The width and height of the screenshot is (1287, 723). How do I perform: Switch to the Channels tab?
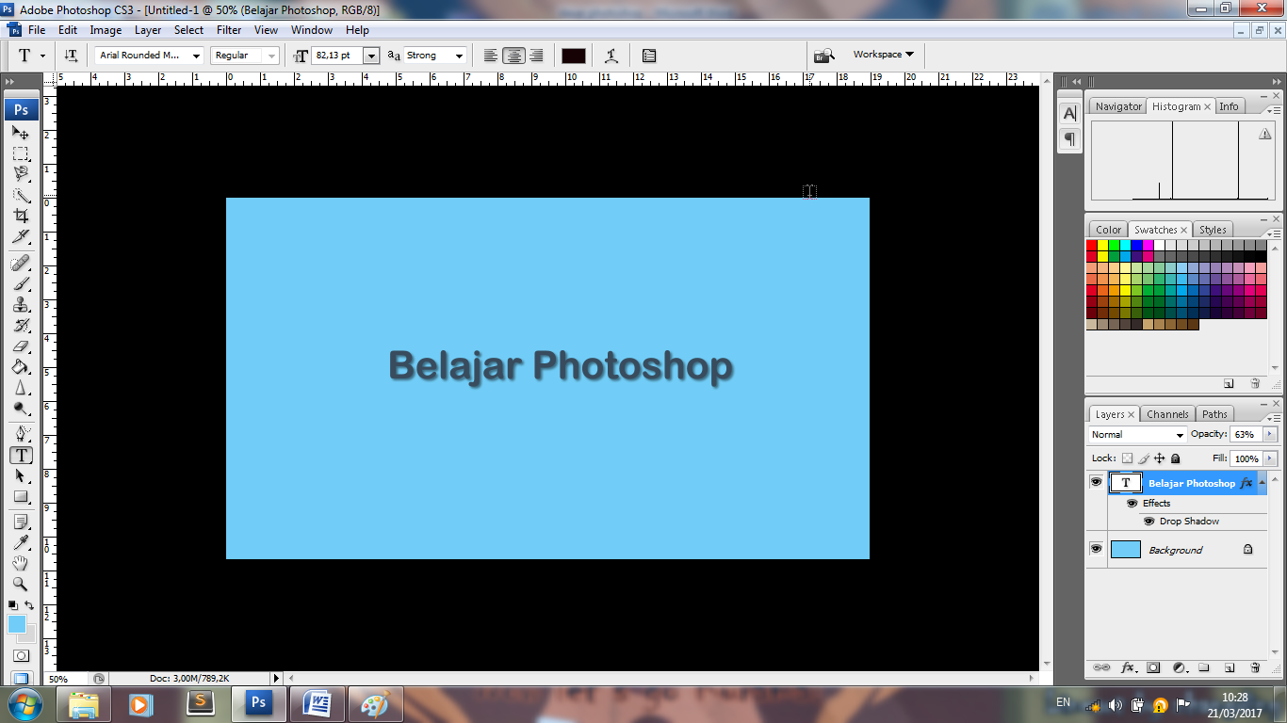[1167, 414]
